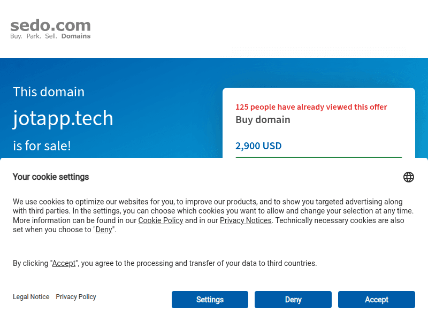Click the jotapp.tech domain name heading
The height and width of the screenshot is (321, 428).
tap(63, 118)
